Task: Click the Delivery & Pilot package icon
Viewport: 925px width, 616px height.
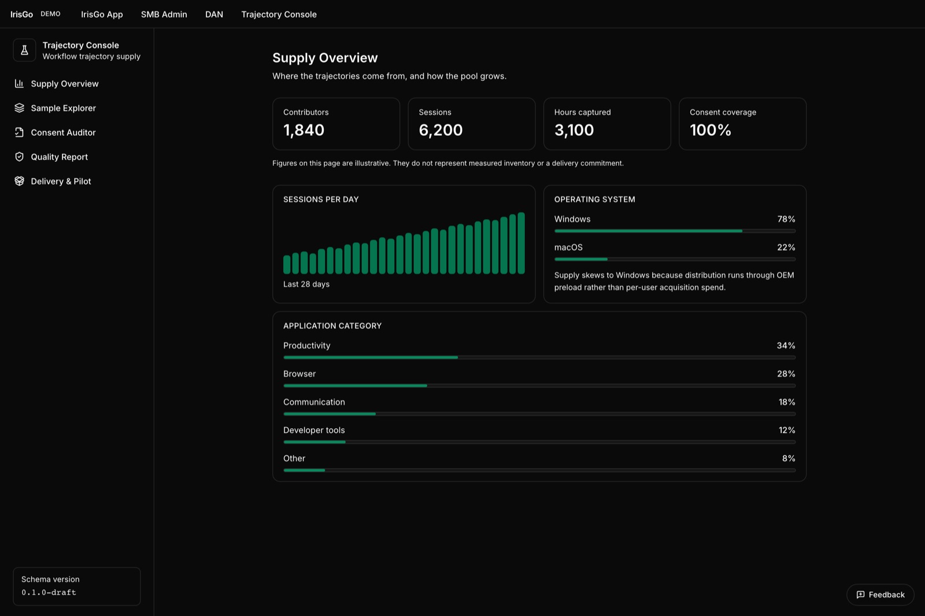Action: [x=19, y=181]
